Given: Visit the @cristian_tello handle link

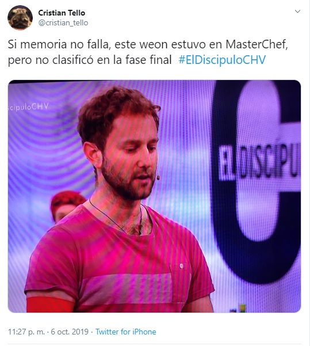Looking at the screenshot, I should [63, 22].
